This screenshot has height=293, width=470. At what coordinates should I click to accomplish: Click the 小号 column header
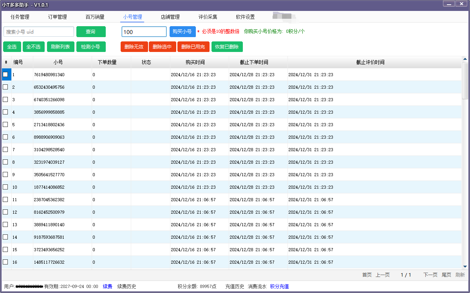click(x=58, y=62)
